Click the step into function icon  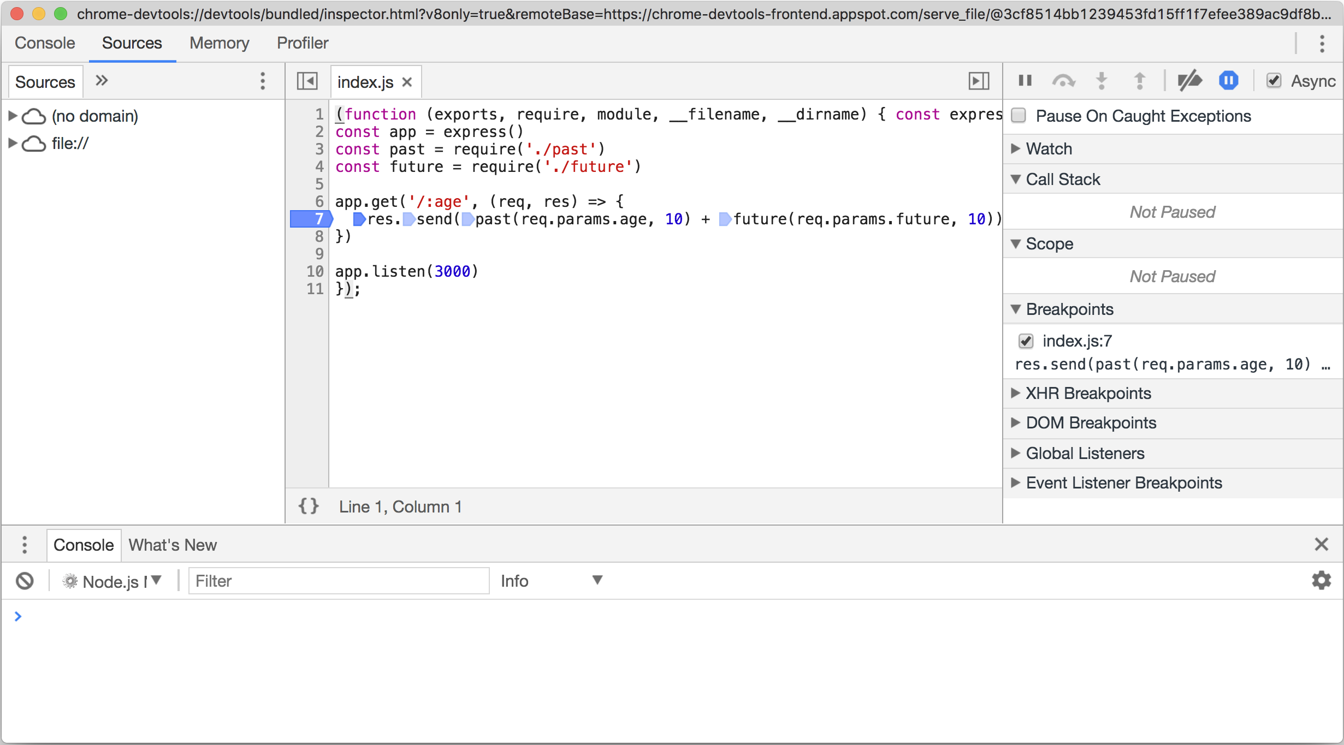click(x=1102, y=81)
